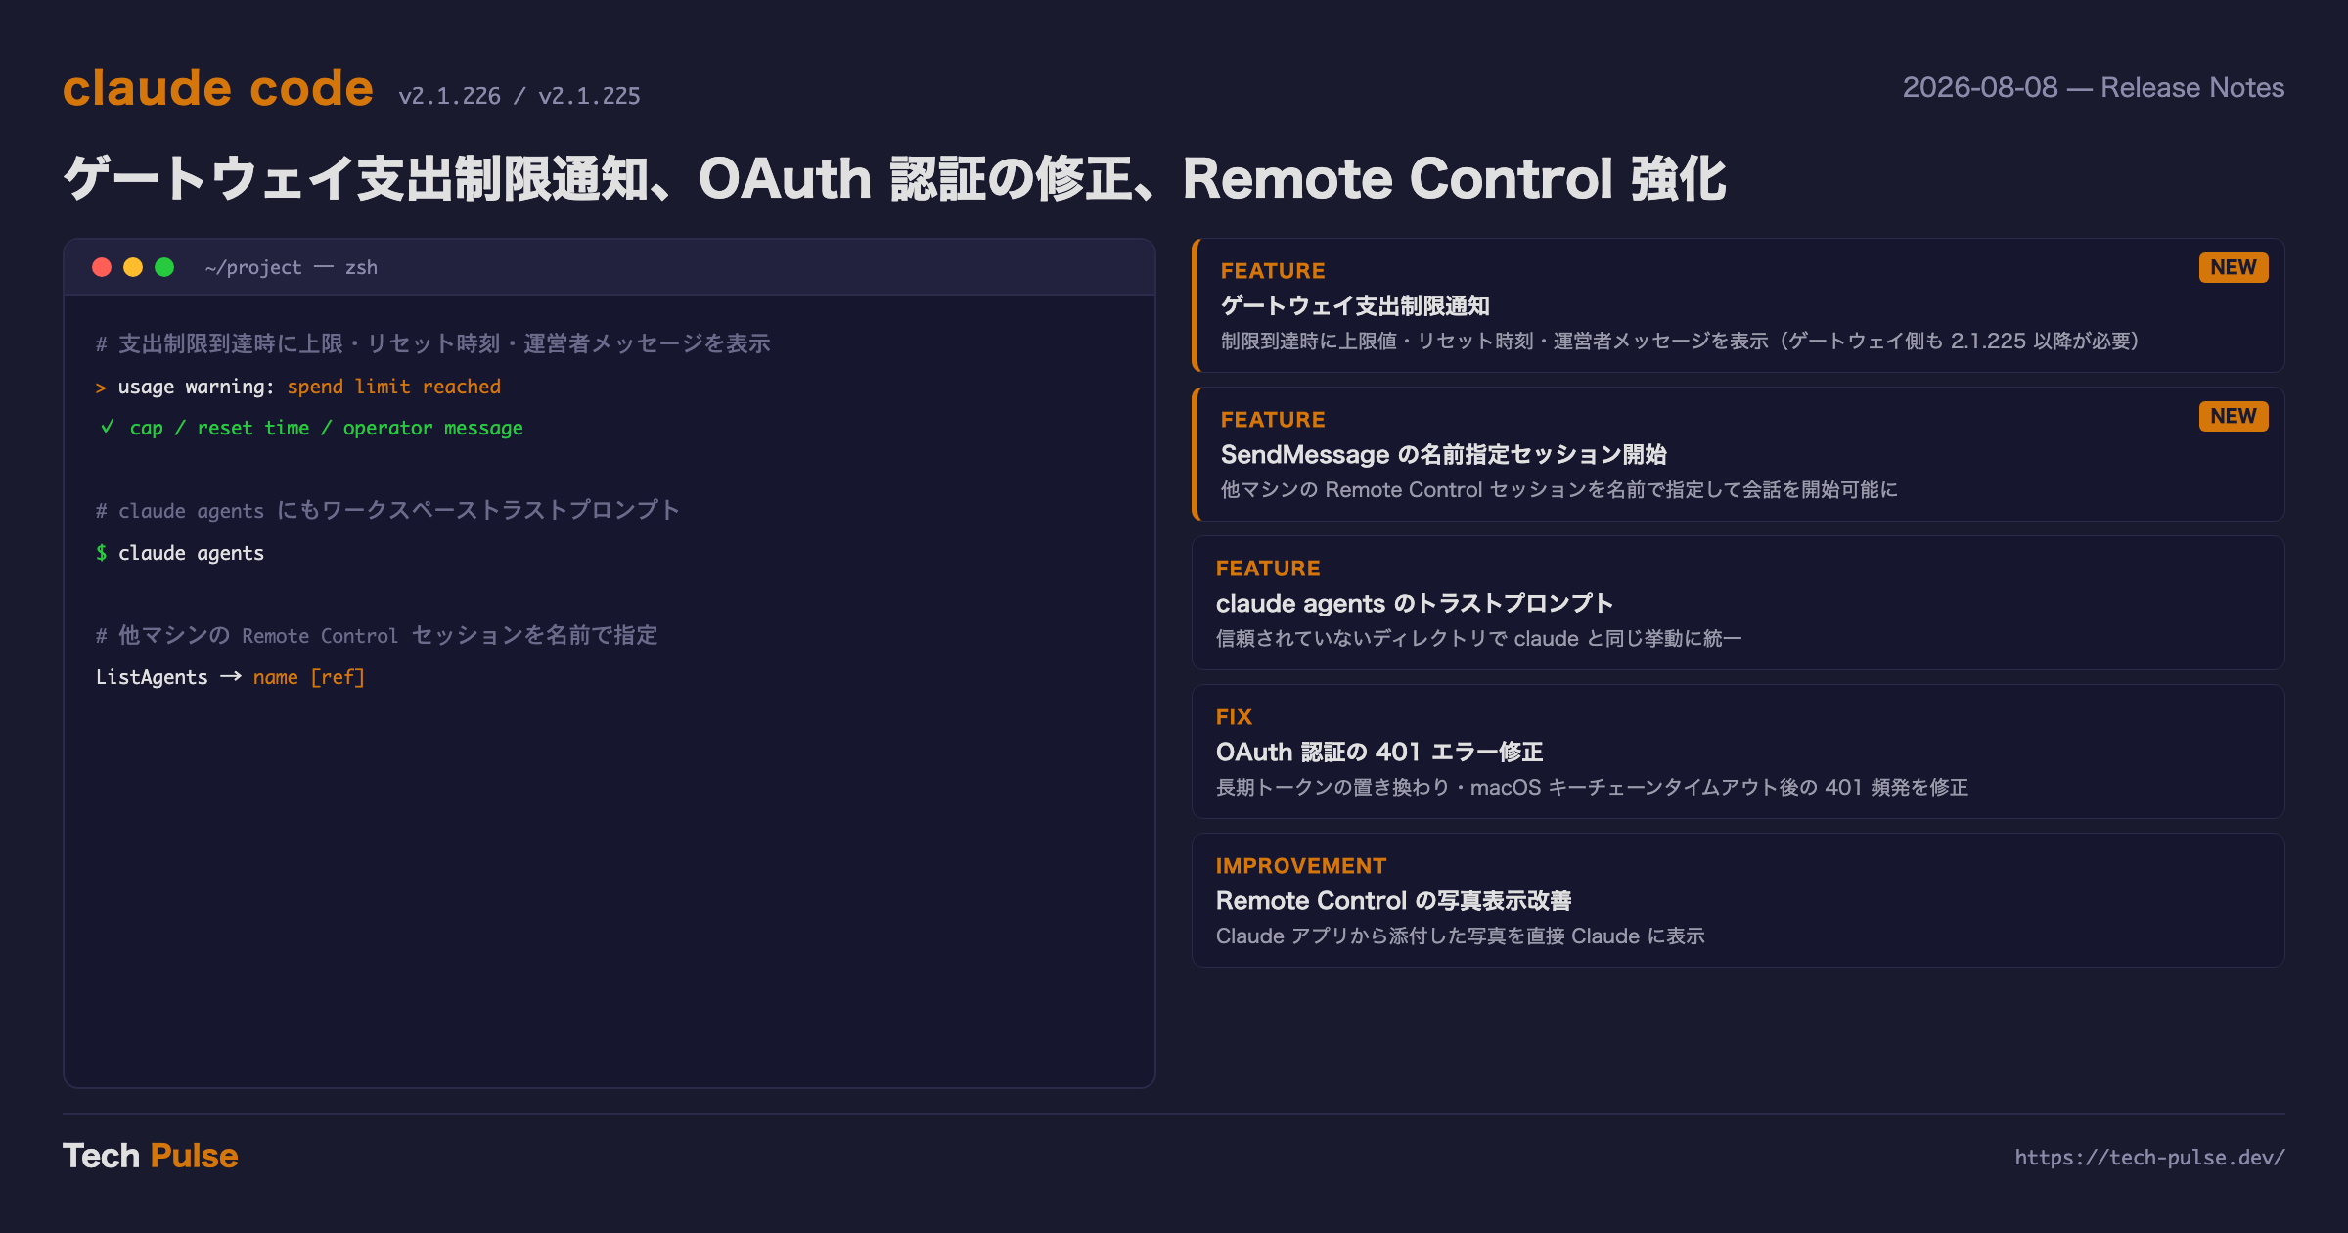Click the 'claude agents' command in the terminal
Screen dimensions: 2348x1233
tap(192, 553)
